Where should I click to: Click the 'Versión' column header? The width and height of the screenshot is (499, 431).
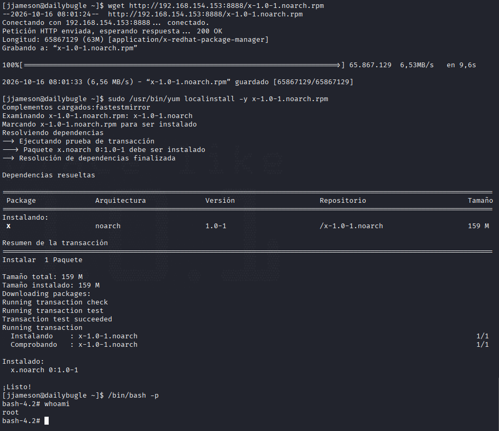(x=220, y=201)
